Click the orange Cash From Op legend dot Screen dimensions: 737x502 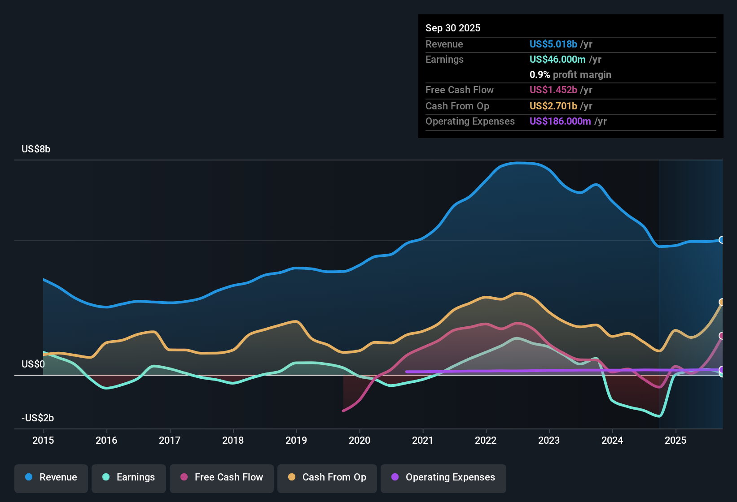[x=292, y=477]
